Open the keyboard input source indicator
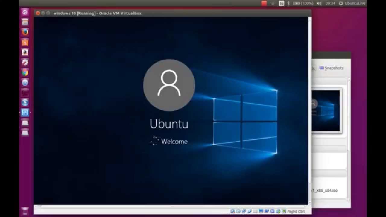This screenshot has width=386, height=217. tap(281, 3)
